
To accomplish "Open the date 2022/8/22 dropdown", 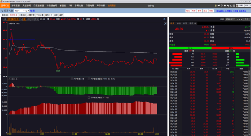I will click(237, 19).
